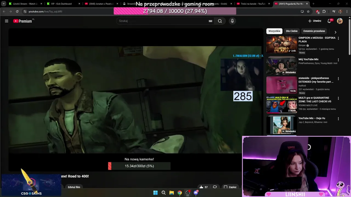The width and height of the screenshot is (351, 197).
Task: Bookmark this page with the star
Action: point(308,11)
